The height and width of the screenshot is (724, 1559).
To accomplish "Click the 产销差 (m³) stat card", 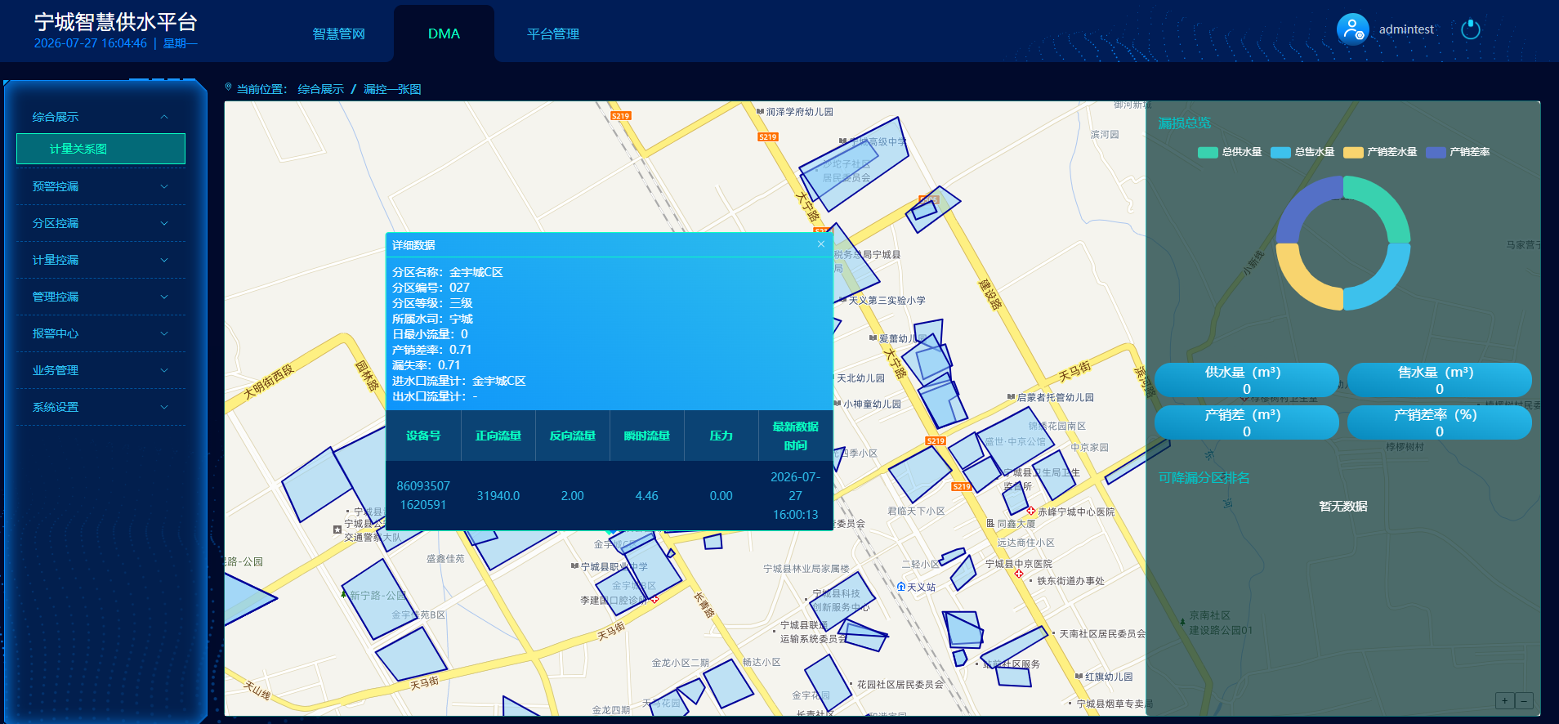I will tap(1246, 422).
